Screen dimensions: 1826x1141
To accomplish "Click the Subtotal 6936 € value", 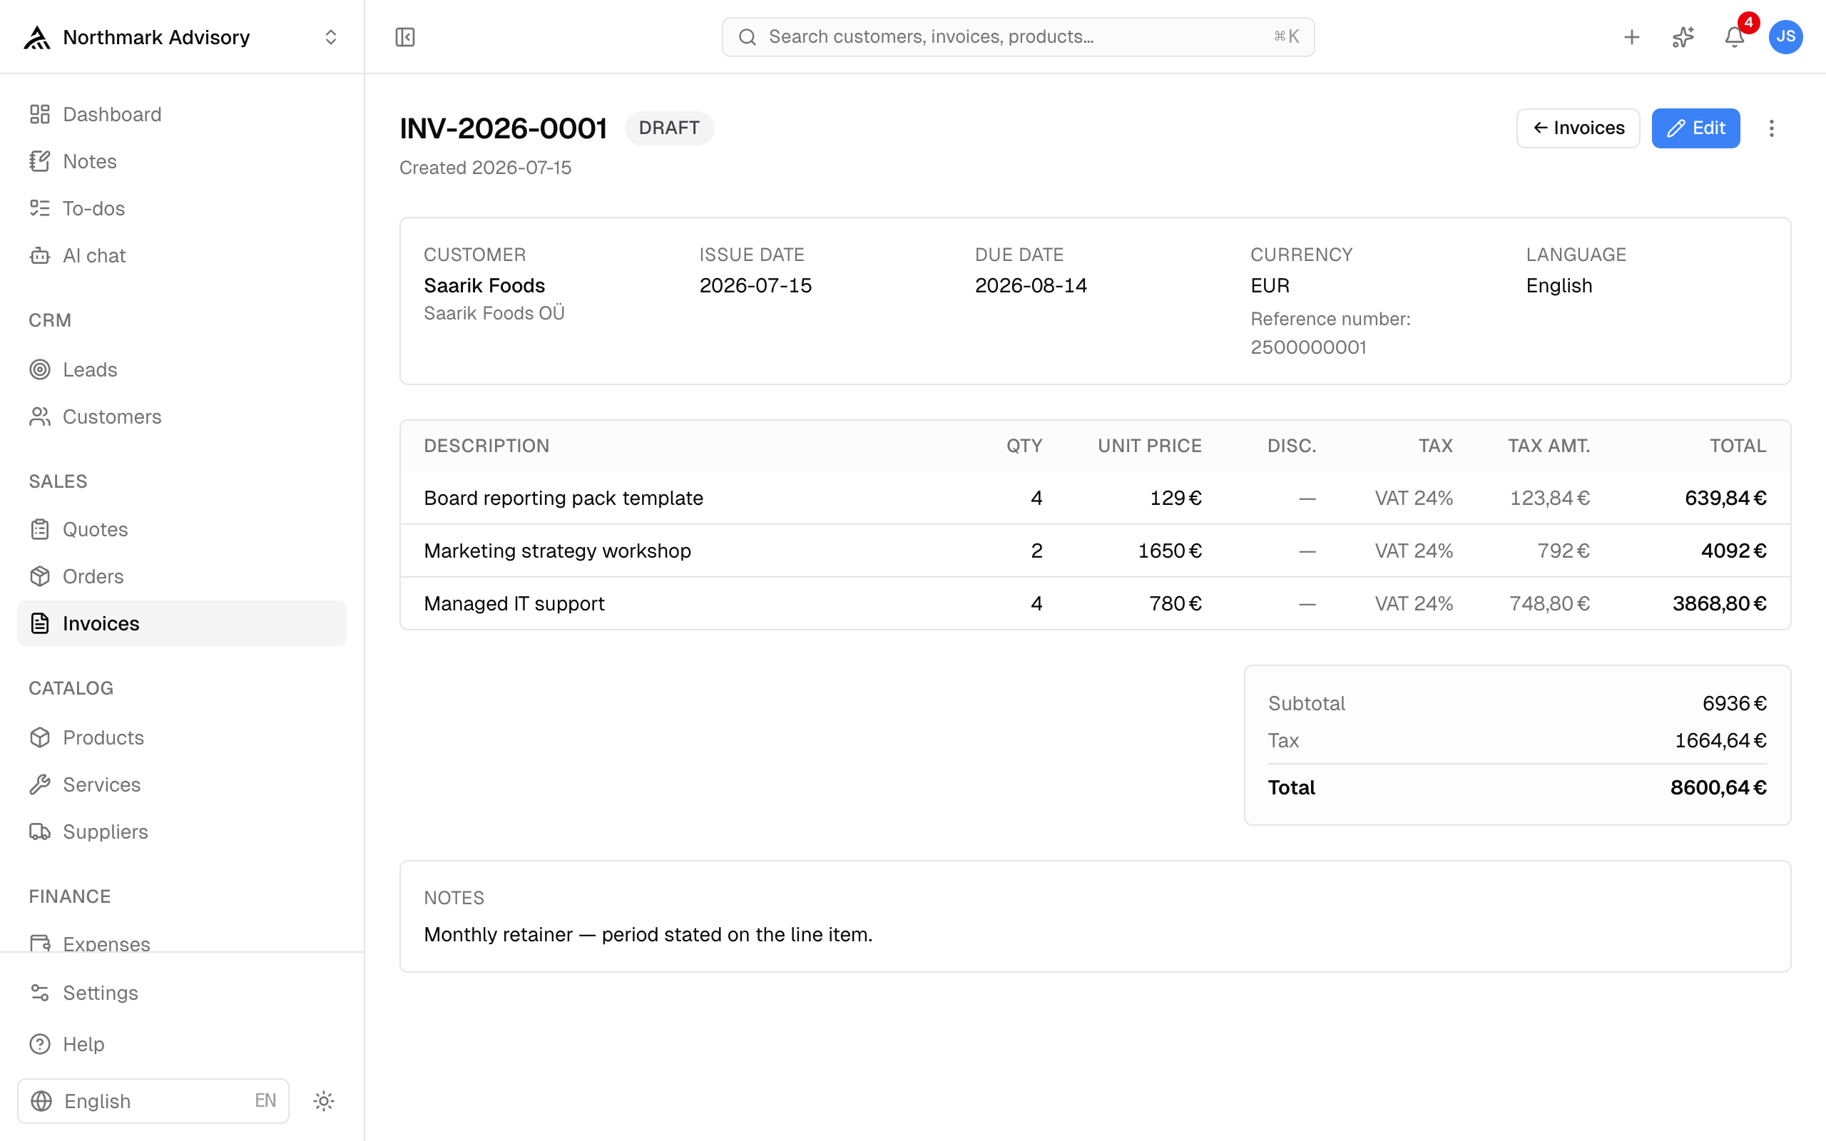I will [1735, 704].
